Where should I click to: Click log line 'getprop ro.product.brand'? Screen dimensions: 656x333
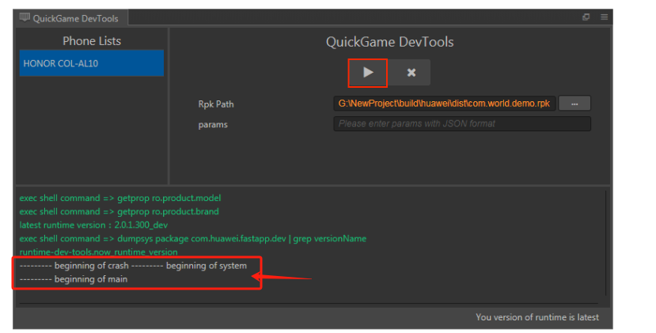click(119, 211)
